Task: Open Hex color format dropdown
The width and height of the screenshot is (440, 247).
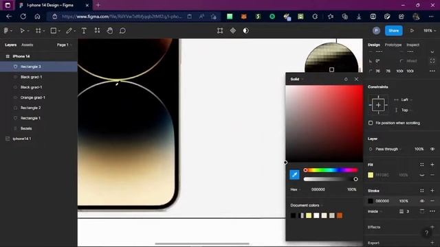Action: click(296, 189)
